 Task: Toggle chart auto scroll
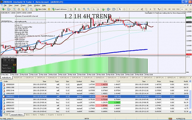click(94, 9)
